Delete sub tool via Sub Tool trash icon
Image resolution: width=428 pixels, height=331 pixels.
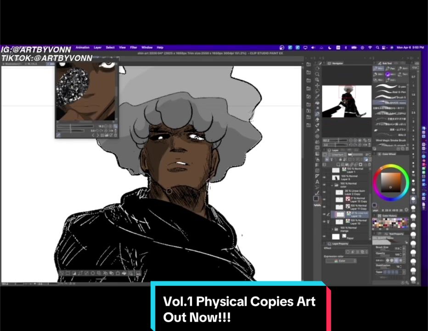click(x=407, y=148)
